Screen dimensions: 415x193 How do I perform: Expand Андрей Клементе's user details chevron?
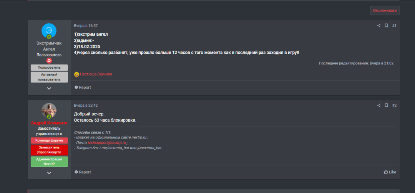pos(49,173)
